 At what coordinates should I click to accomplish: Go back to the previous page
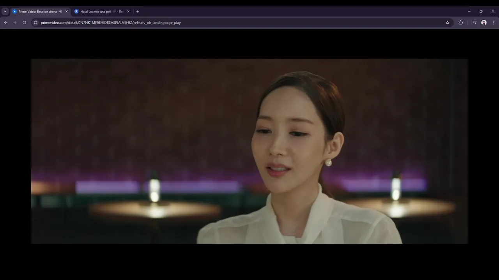(x=5, y=23)
